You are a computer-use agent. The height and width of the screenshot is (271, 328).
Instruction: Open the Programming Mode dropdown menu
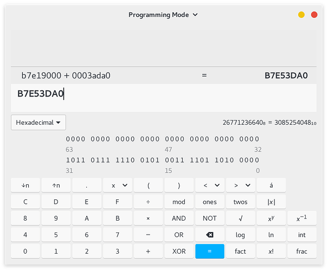click(163, 15)
